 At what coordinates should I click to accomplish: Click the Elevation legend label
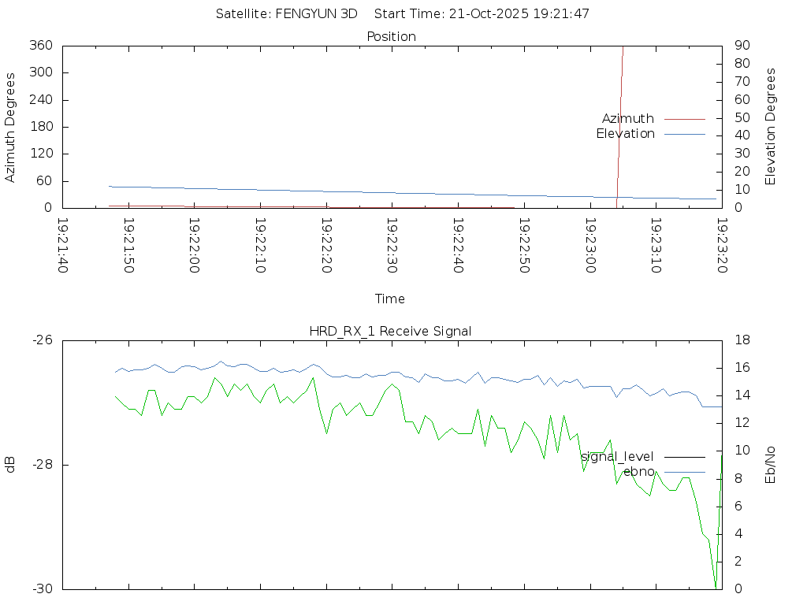click(x=625, y=134)
